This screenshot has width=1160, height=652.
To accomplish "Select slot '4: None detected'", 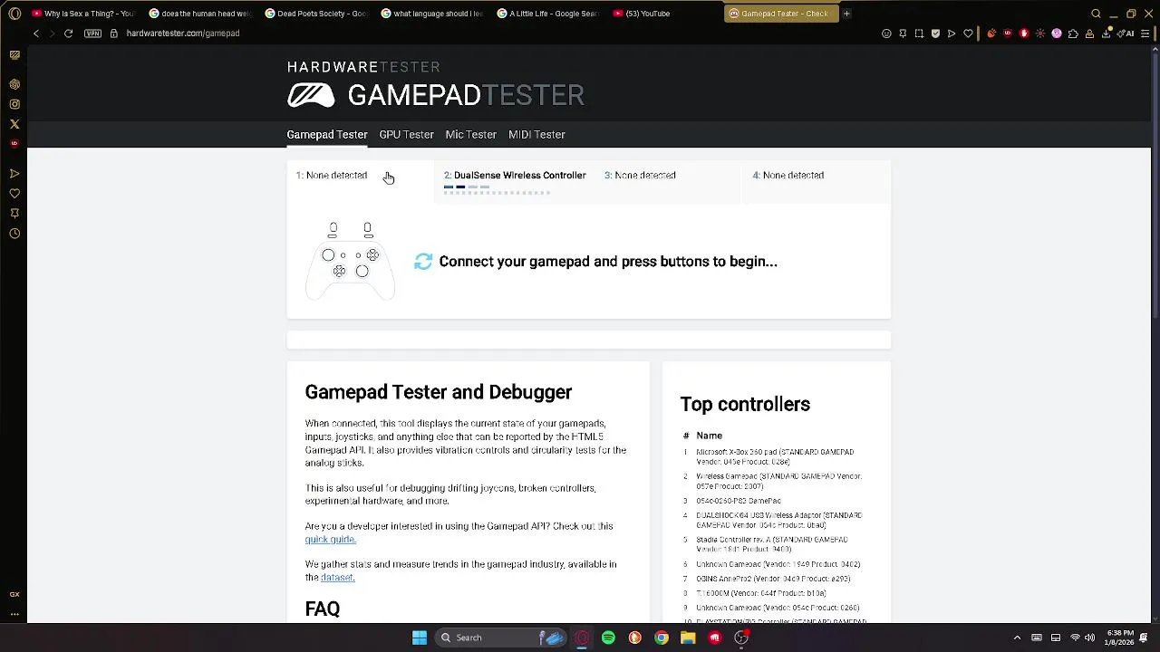I will click(x=817, y=181).
